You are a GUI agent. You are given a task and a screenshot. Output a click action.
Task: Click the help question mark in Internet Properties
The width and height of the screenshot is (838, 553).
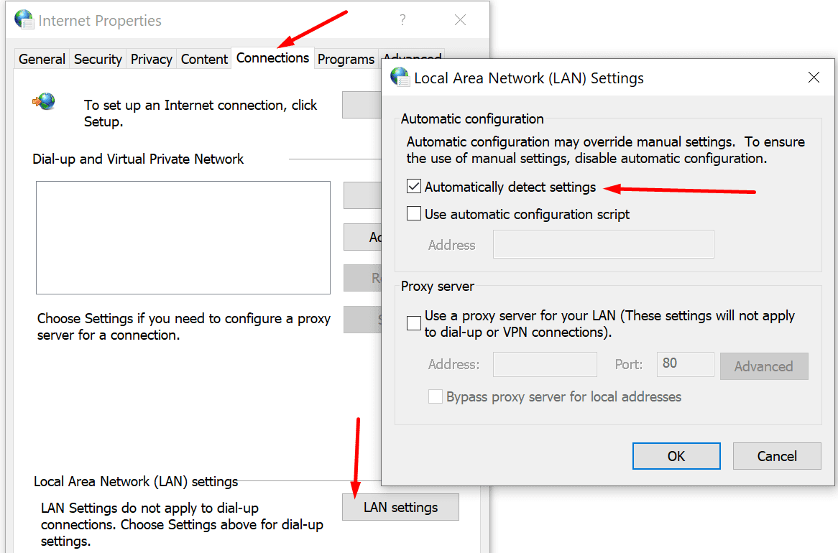(402, 20)
